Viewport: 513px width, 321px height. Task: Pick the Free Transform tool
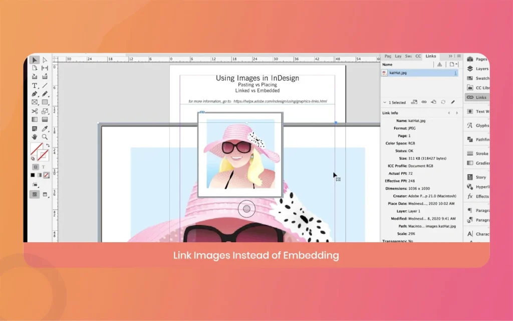45,111
